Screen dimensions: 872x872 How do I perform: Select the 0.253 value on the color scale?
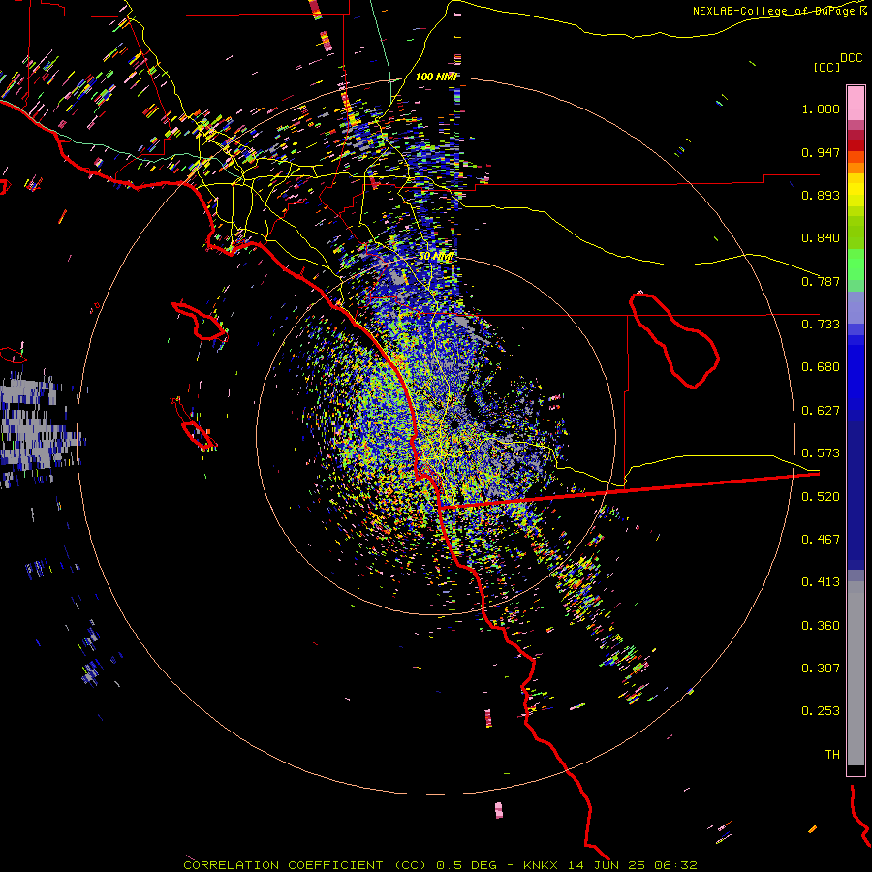pos(821,711)
